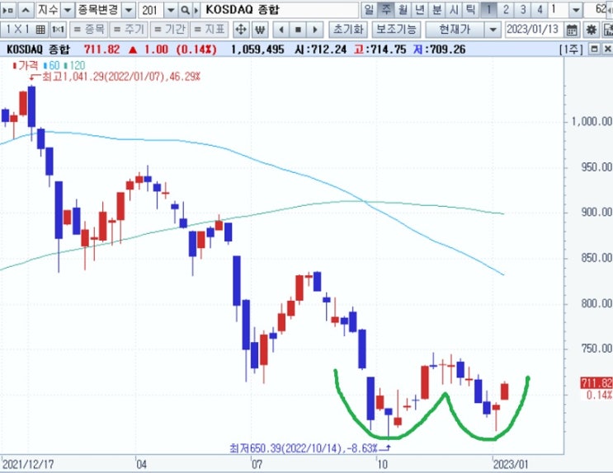The height and width of the screenshot is (473, 613).
Task: Click the 2023/01 date axis label
Action: point(511,464)
